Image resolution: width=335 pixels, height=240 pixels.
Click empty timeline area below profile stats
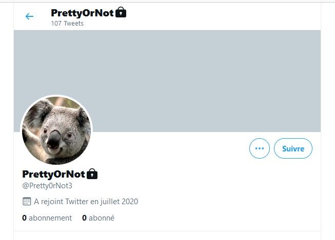pyautogui.click(x=167, y=235)
